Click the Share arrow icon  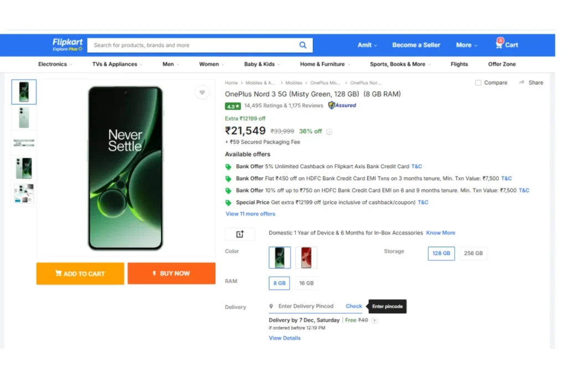[x=522, y=82]
